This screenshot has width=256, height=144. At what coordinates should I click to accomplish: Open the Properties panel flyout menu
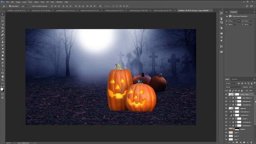pyautogui.click(x=254, y=12)
